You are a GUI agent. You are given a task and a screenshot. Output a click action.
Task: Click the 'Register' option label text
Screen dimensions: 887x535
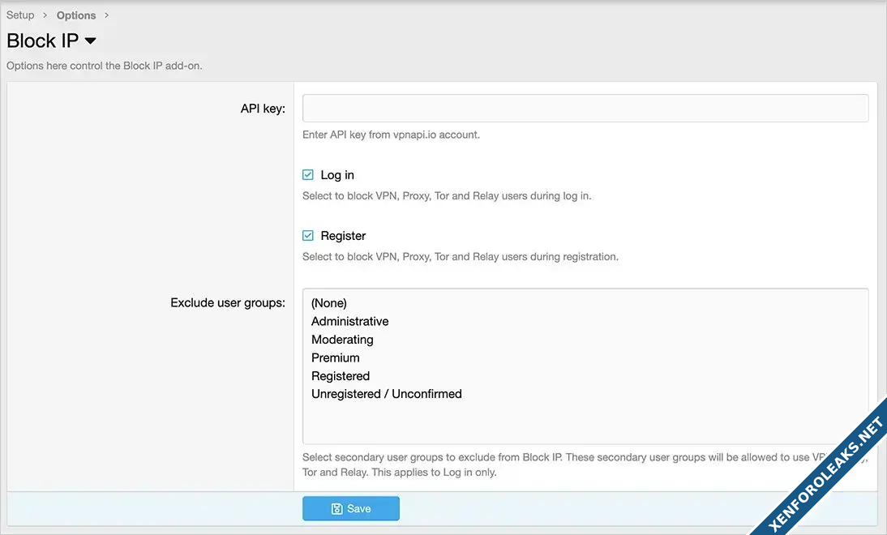(x=343, y=236)
